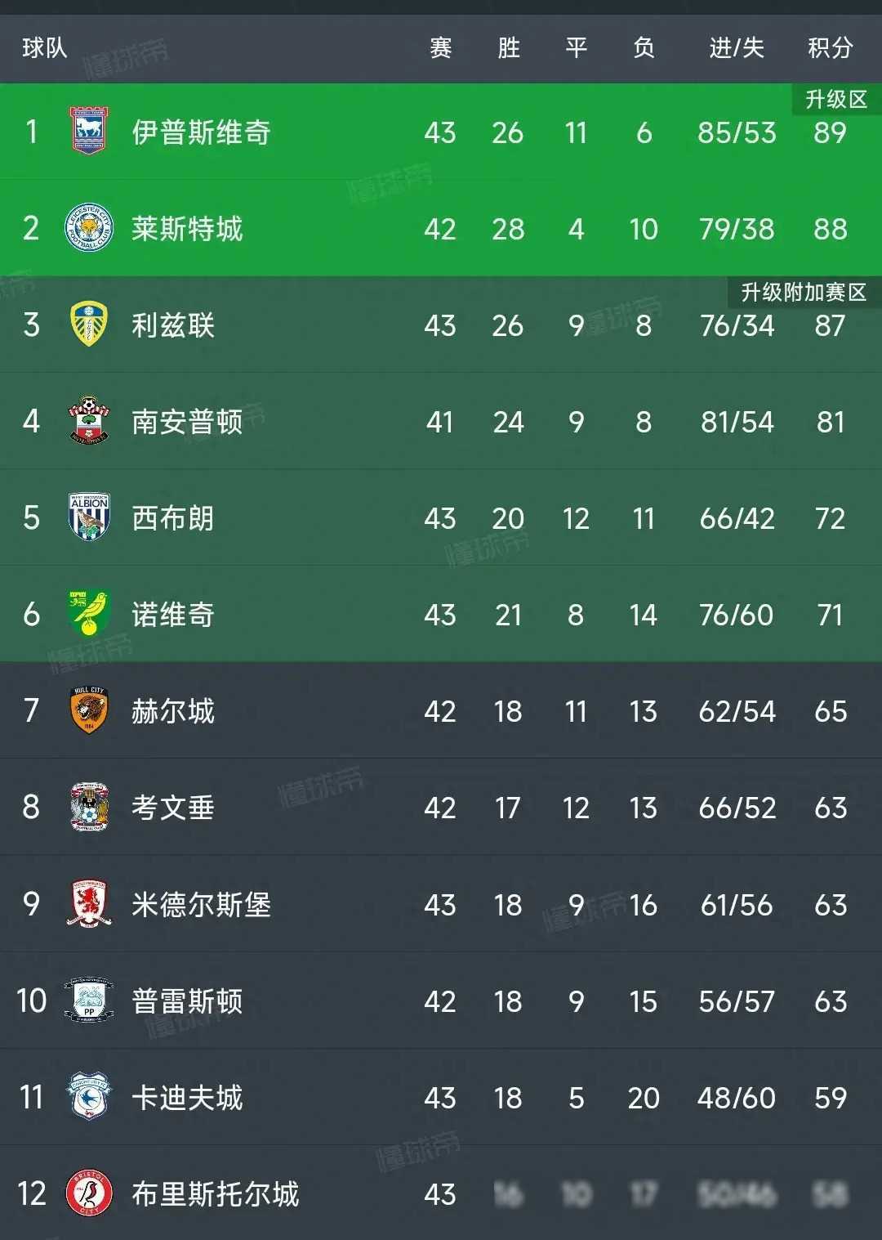Open team name 莱斯特城
Screen dimensions: 882x1240
coord(188,228)
